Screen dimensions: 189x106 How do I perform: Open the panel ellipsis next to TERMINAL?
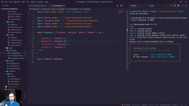tap(140, 6)
